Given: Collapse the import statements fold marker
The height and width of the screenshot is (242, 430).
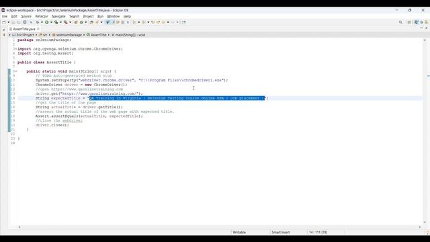Looking at the screenshot, I should pyautogui.click(x=16, y=49).
